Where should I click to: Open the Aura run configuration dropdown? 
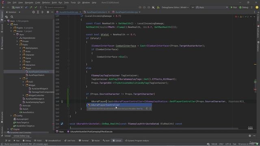tap(212, 7)
